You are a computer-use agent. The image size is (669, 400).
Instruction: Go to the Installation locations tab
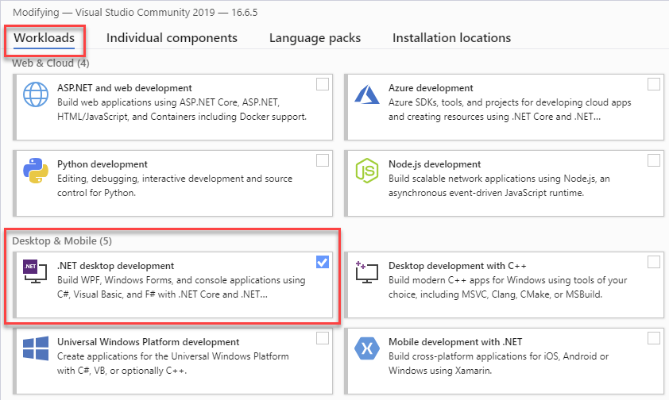click(x=451, y=38)
